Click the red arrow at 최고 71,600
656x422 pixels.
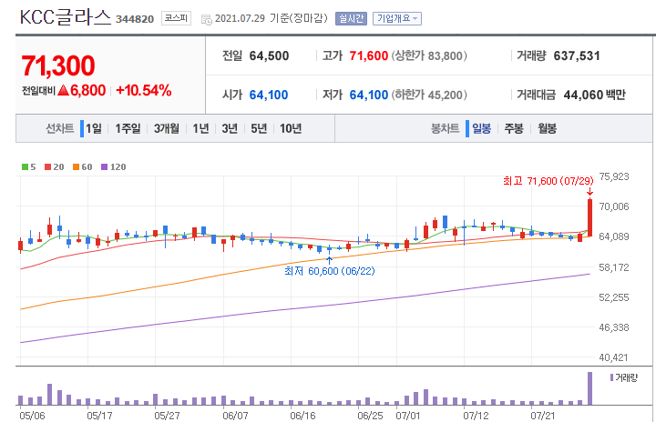click(x=589, y=192)
